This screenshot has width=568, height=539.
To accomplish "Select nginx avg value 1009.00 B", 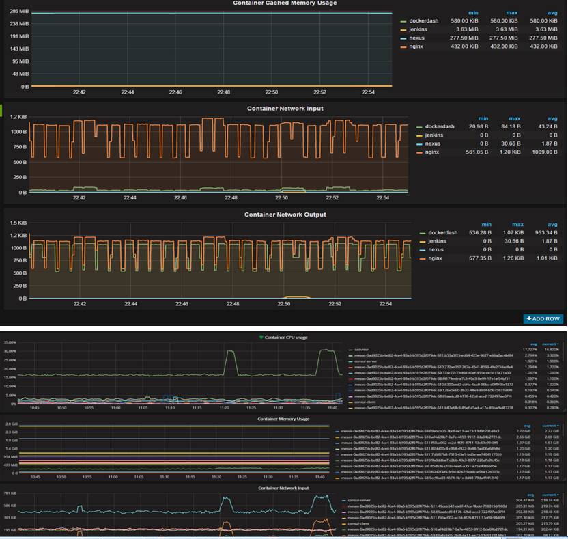I will point(545,152).
